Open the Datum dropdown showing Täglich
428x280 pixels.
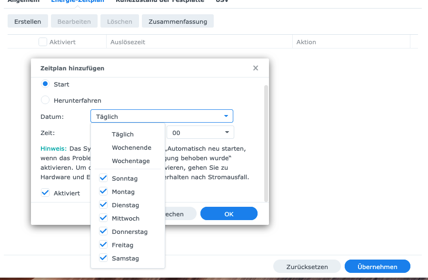click(x=161, y=116)
